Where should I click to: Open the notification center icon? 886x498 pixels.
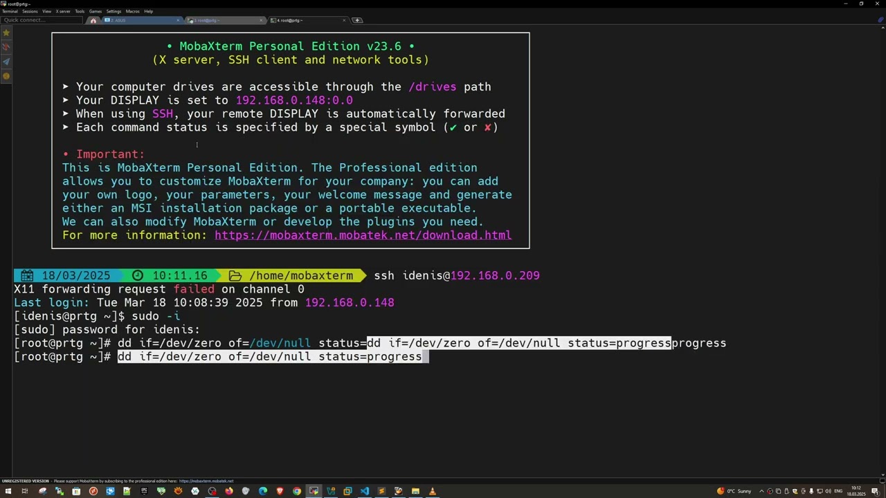pyautogui.click(x=875, y=491)
